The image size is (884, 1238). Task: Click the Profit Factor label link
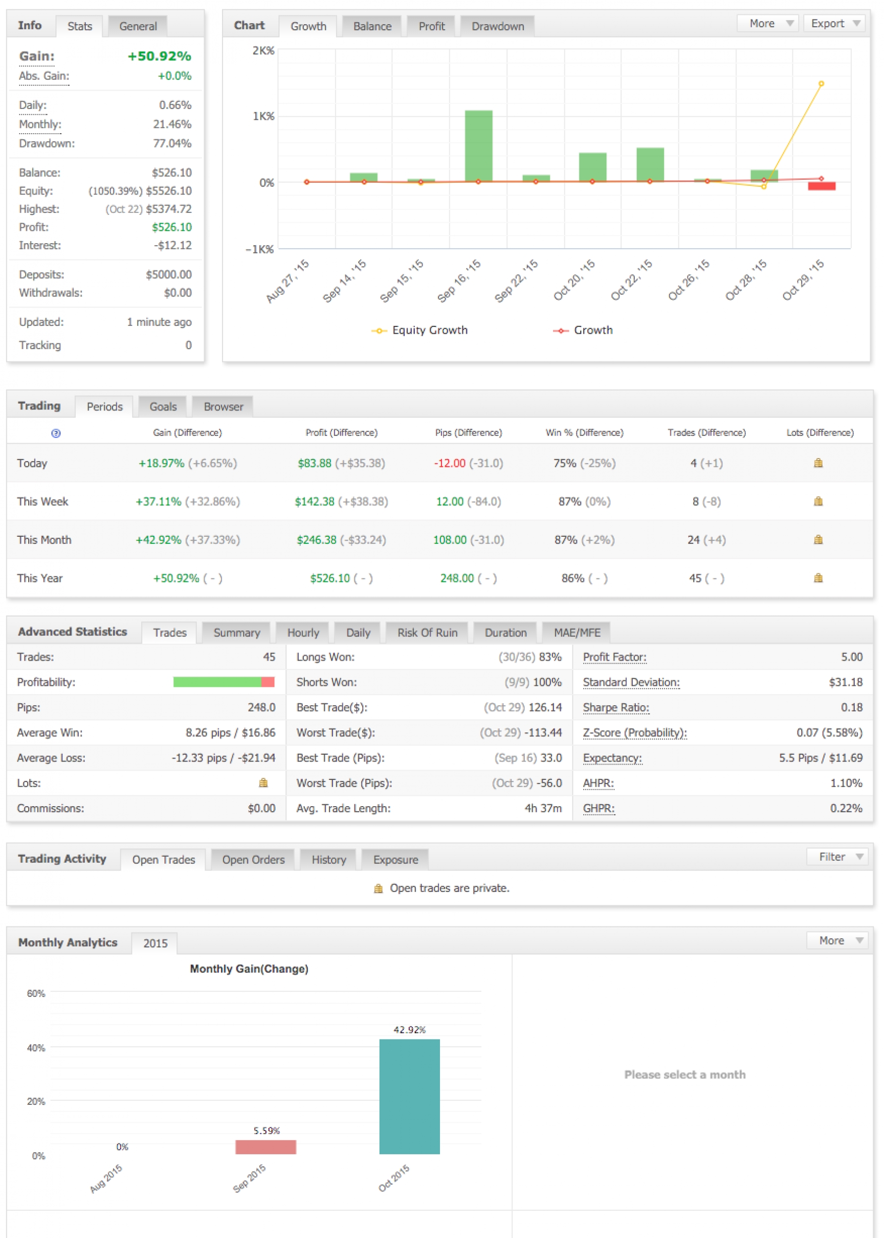614,657
